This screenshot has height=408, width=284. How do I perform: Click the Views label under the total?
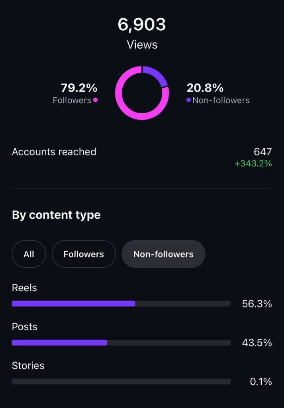coord(142,45)
